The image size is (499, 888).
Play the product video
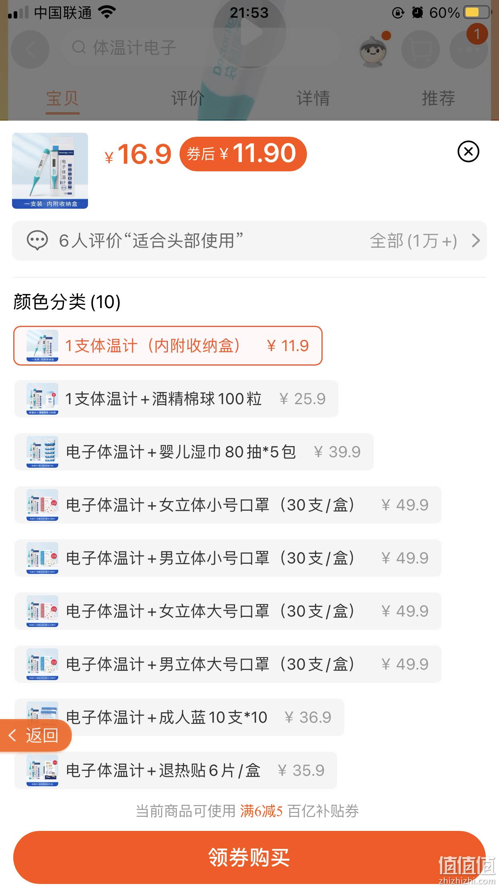coord(249,33)
